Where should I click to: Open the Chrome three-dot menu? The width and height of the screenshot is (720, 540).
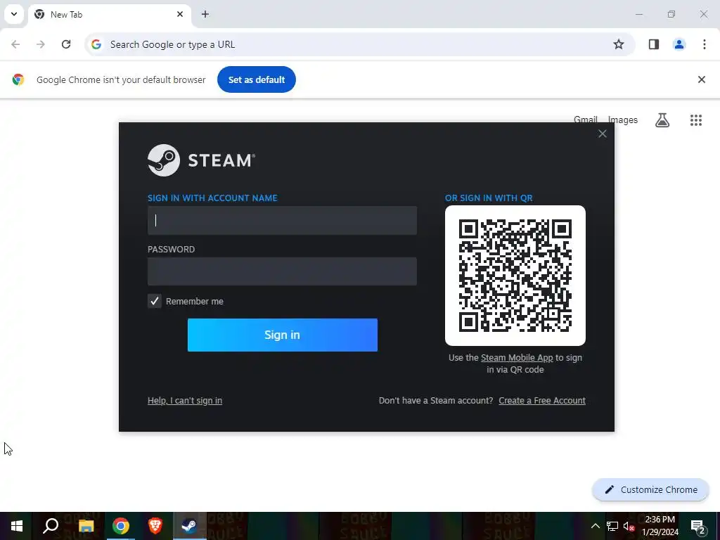705,44
